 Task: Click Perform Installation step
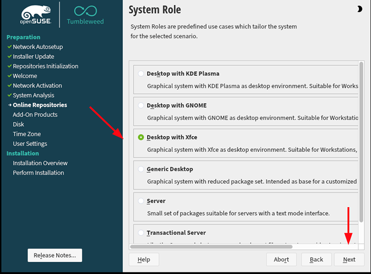coord(38,173)
